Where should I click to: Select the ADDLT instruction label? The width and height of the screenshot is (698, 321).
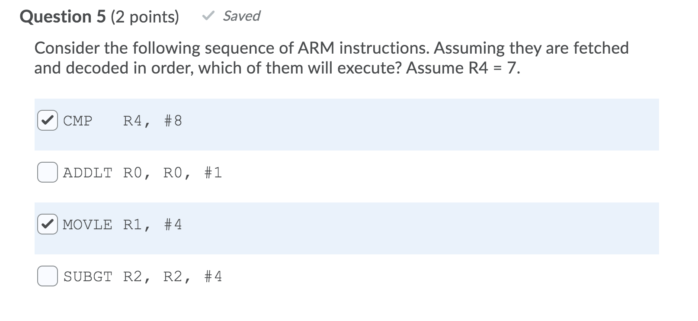(88, 173)
